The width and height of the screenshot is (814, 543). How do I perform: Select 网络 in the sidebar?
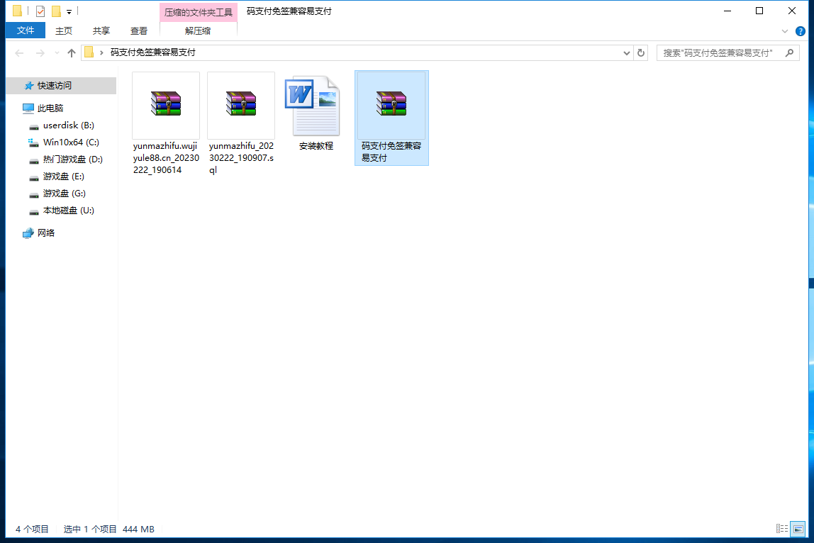tap(46, 233)
